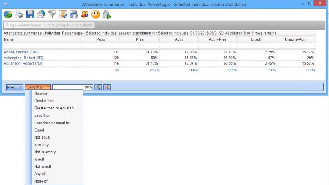This screenshot has width=329, height=185.
Task: Open the Less than operator dropdown
Action: (x=38, y=87)
